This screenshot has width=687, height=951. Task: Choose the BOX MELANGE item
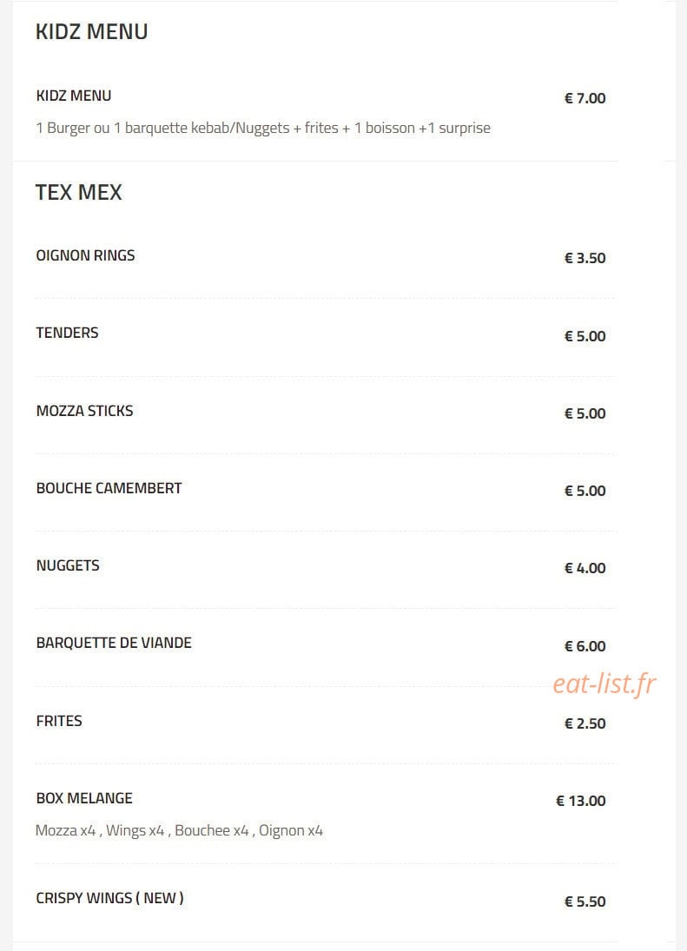pos(84,798)
